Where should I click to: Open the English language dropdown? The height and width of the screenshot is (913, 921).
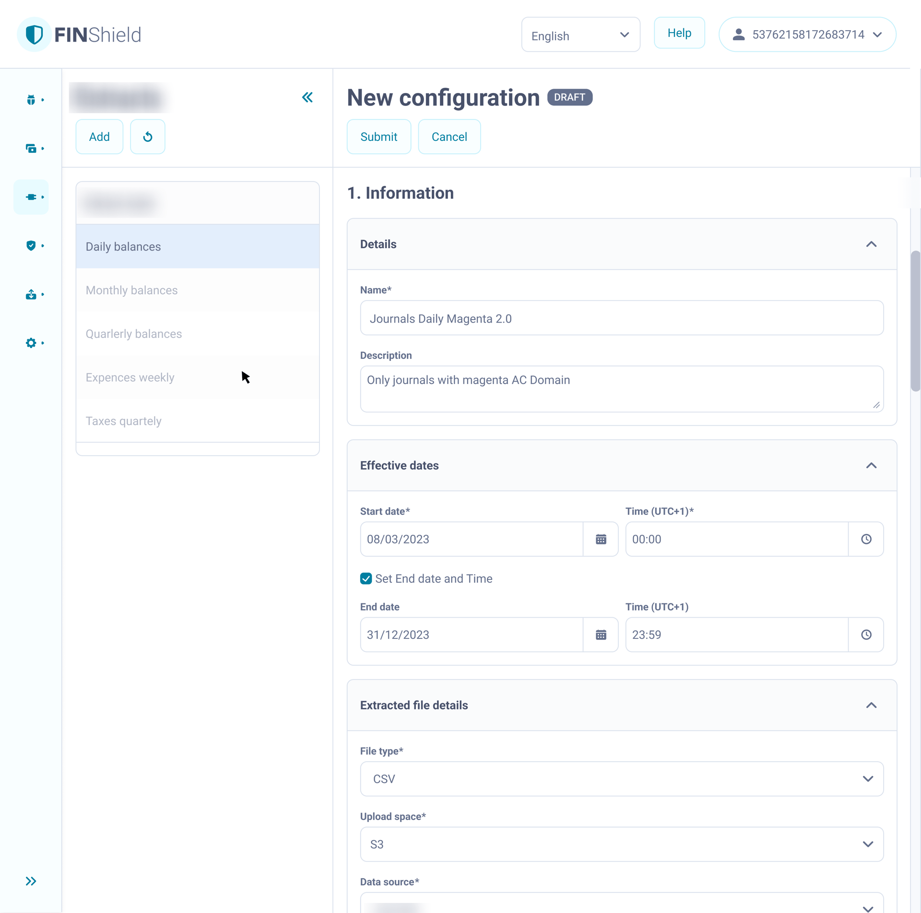pyautogui.click(x=580, y=35)
